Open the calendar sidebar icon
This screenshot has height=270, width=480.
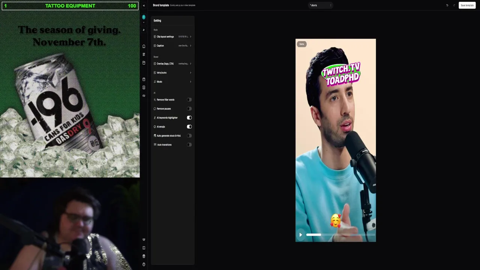144,79
